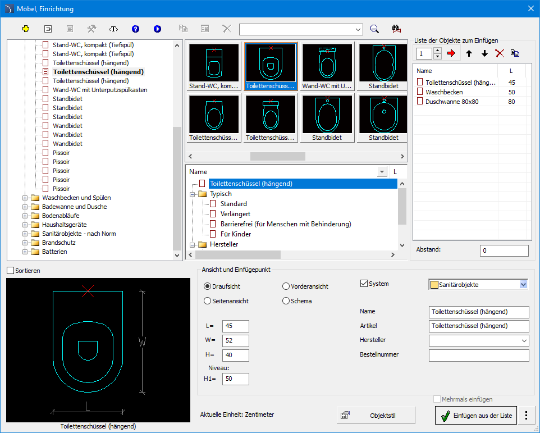Image resolution: width=540 pixels, height=433 pixels.
Task: Uncheck the System checkbox
Action: coord(364,284)
